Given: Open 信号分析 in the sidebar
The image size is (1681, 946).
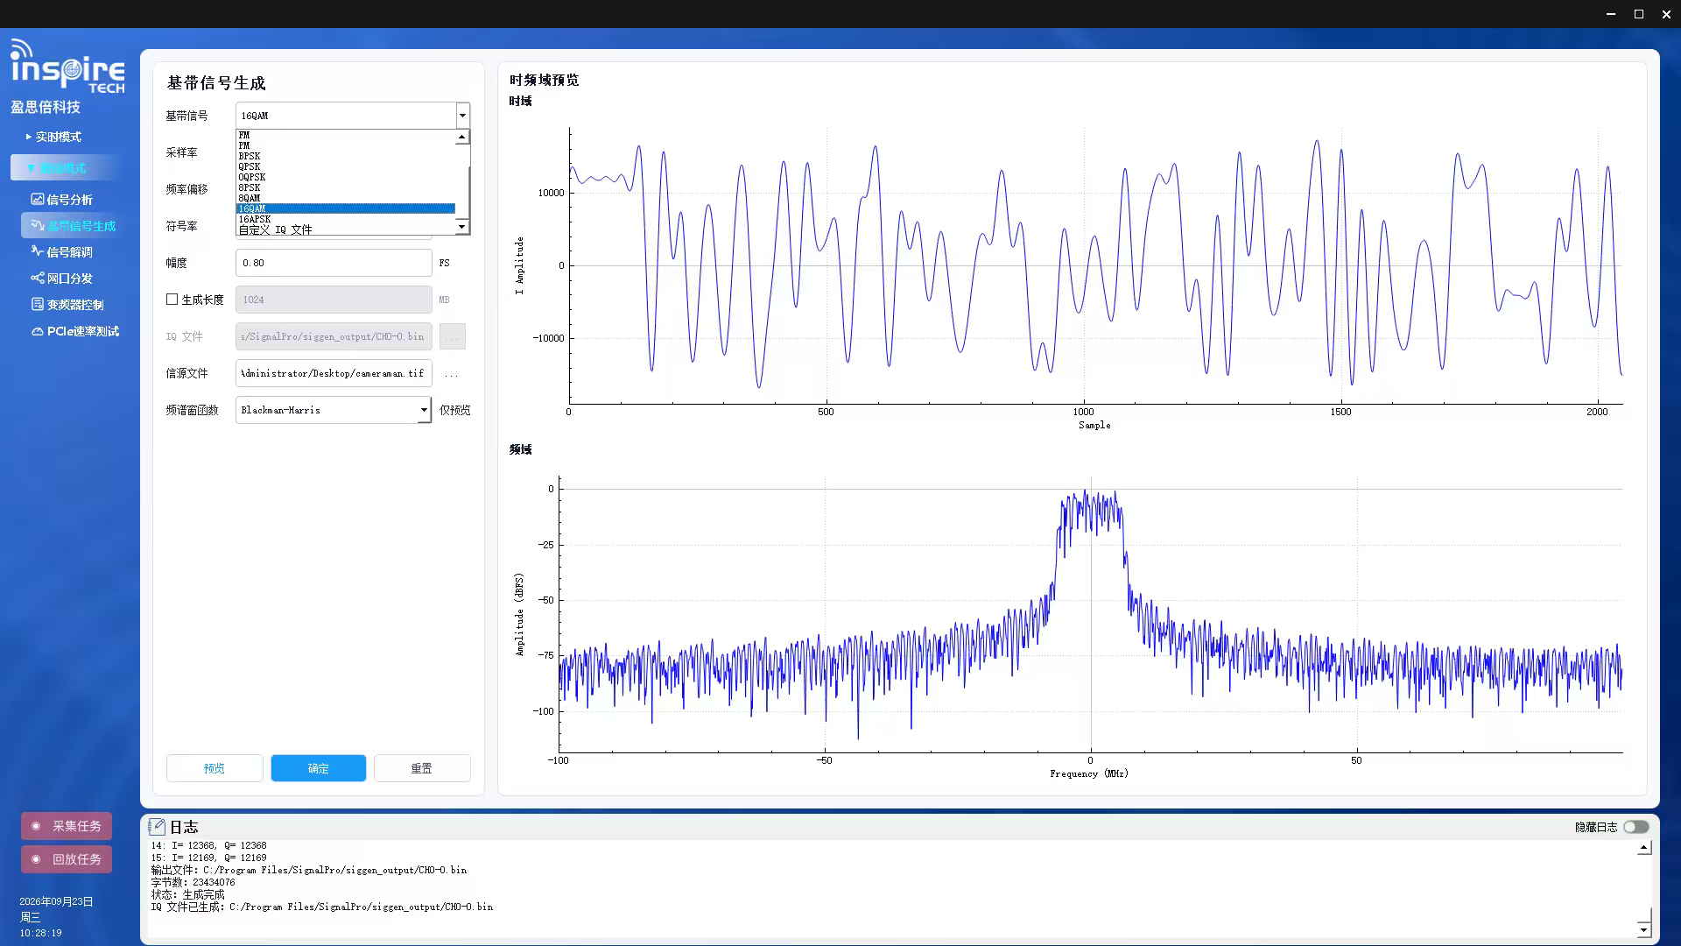Looking at the screenshot, I should coord(62,200).
